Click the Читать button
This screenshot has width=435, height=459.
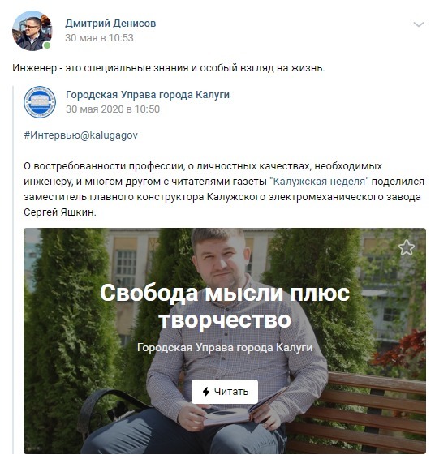225,392
